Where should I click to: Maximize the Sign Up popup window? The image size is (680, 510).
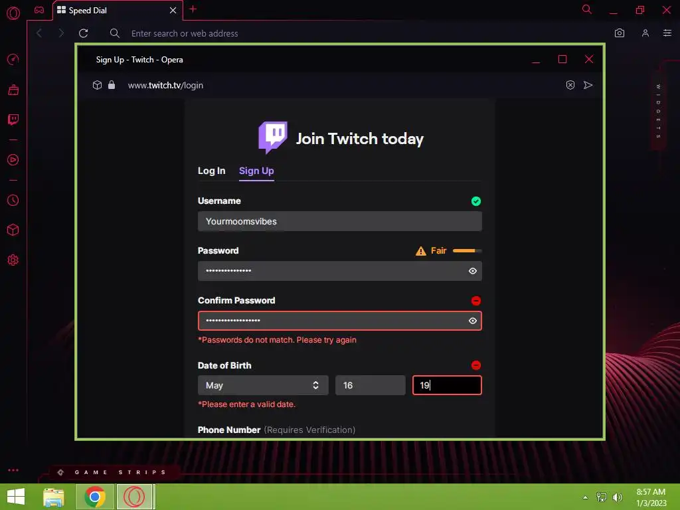tap(562, 59)
